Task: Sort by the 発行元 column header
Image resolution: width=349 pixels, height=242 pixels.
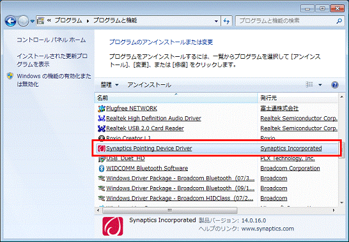Action: pos(298,98)
